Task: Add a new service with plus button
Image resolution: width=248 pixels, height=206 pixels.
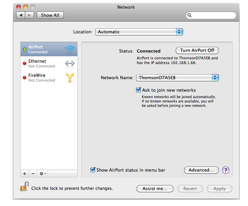Action: click(x=25, y=174)
